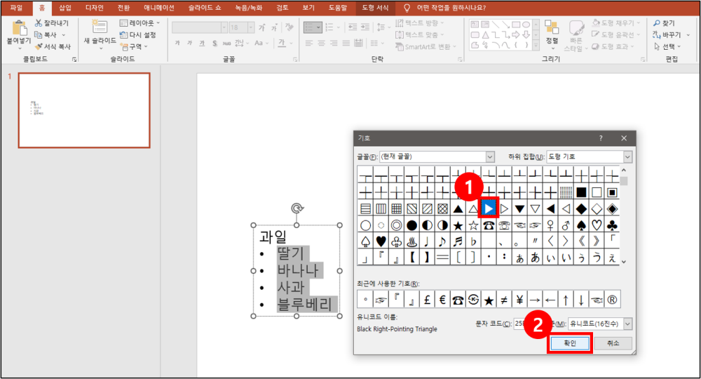The width and height of the screenshot is (701, 379).
Task: Select the black spade suit symbol
Action: click(581, 225)
